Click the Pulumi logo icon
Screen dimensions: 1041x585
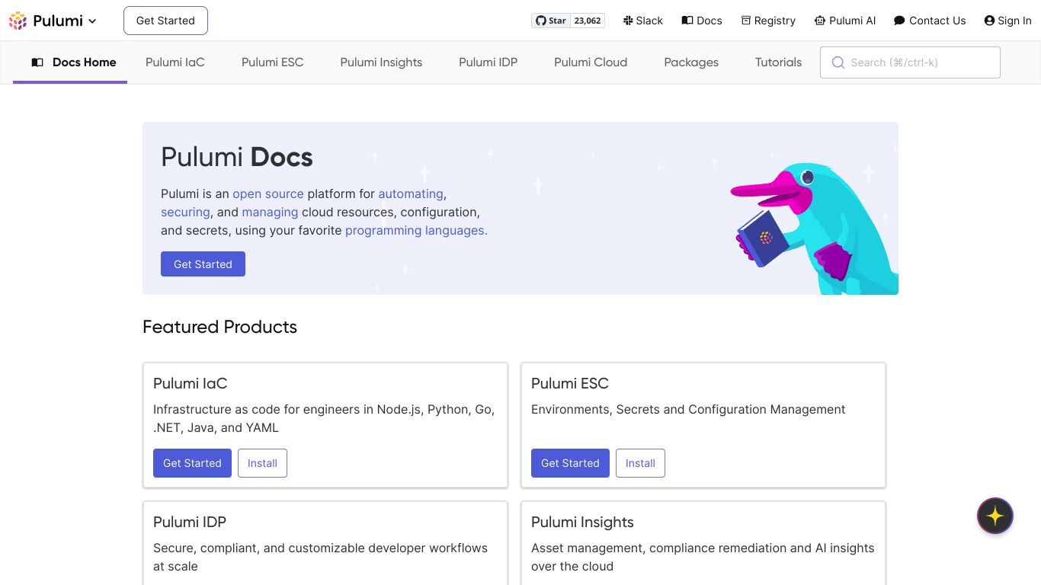point(18,21)
